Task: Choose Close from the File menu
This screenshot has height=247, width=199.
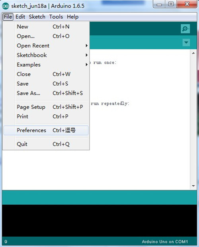Action: tap(46, 74)
